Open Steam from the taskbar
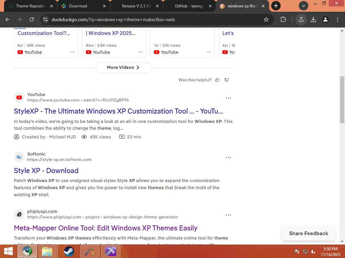 (x=69, y=251)
